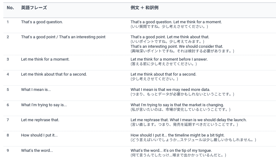This screenshot has height=161, width=276.
Task: Click row number 9
Action: tap(8, 151)
